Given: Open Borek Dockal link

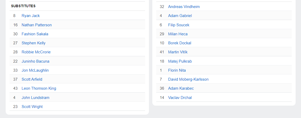Looking at the screenshot, I should coord(180,43).
